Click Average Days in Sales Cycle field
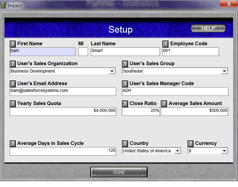 pyautogui.click(x=63, y=151)
